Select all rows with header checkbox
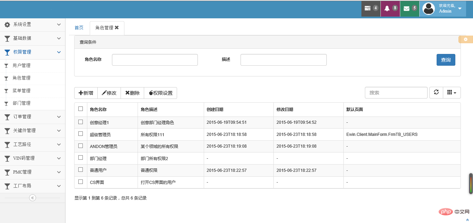 point(81,109)
